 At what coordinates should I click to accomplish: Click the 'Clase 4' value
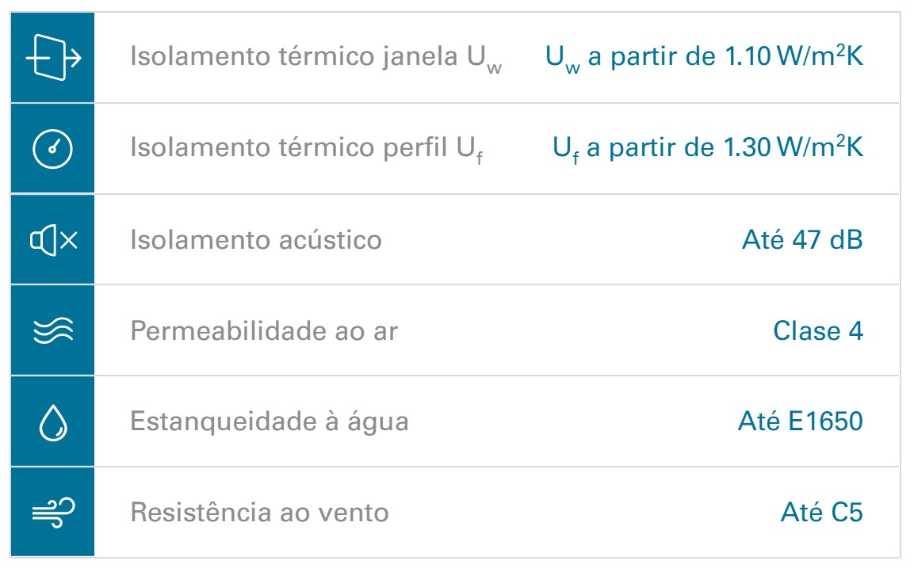[818, 331]
